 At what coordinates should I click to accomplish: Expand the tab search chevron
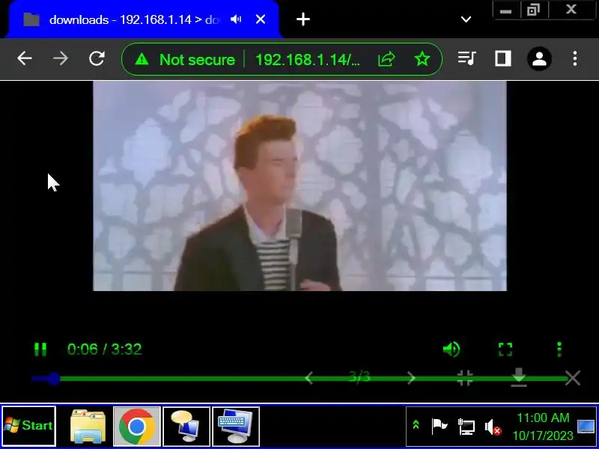tap(466, 19)
